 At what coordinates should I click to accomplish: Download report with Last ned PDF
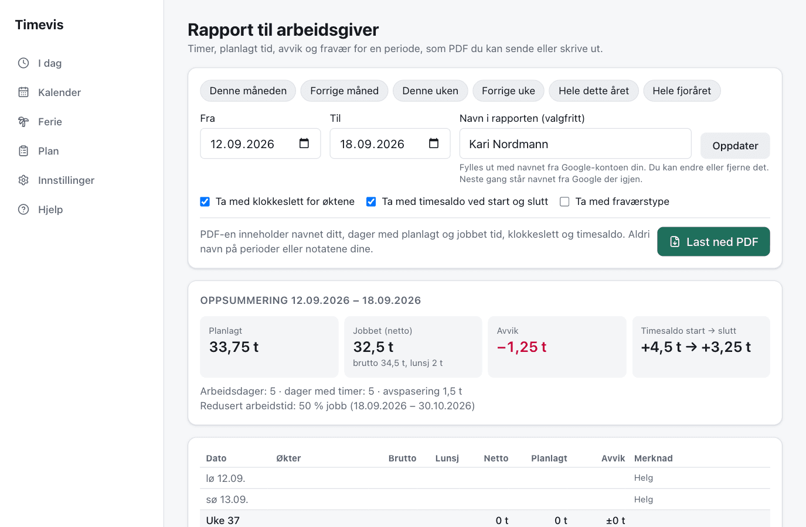point(713,242)
